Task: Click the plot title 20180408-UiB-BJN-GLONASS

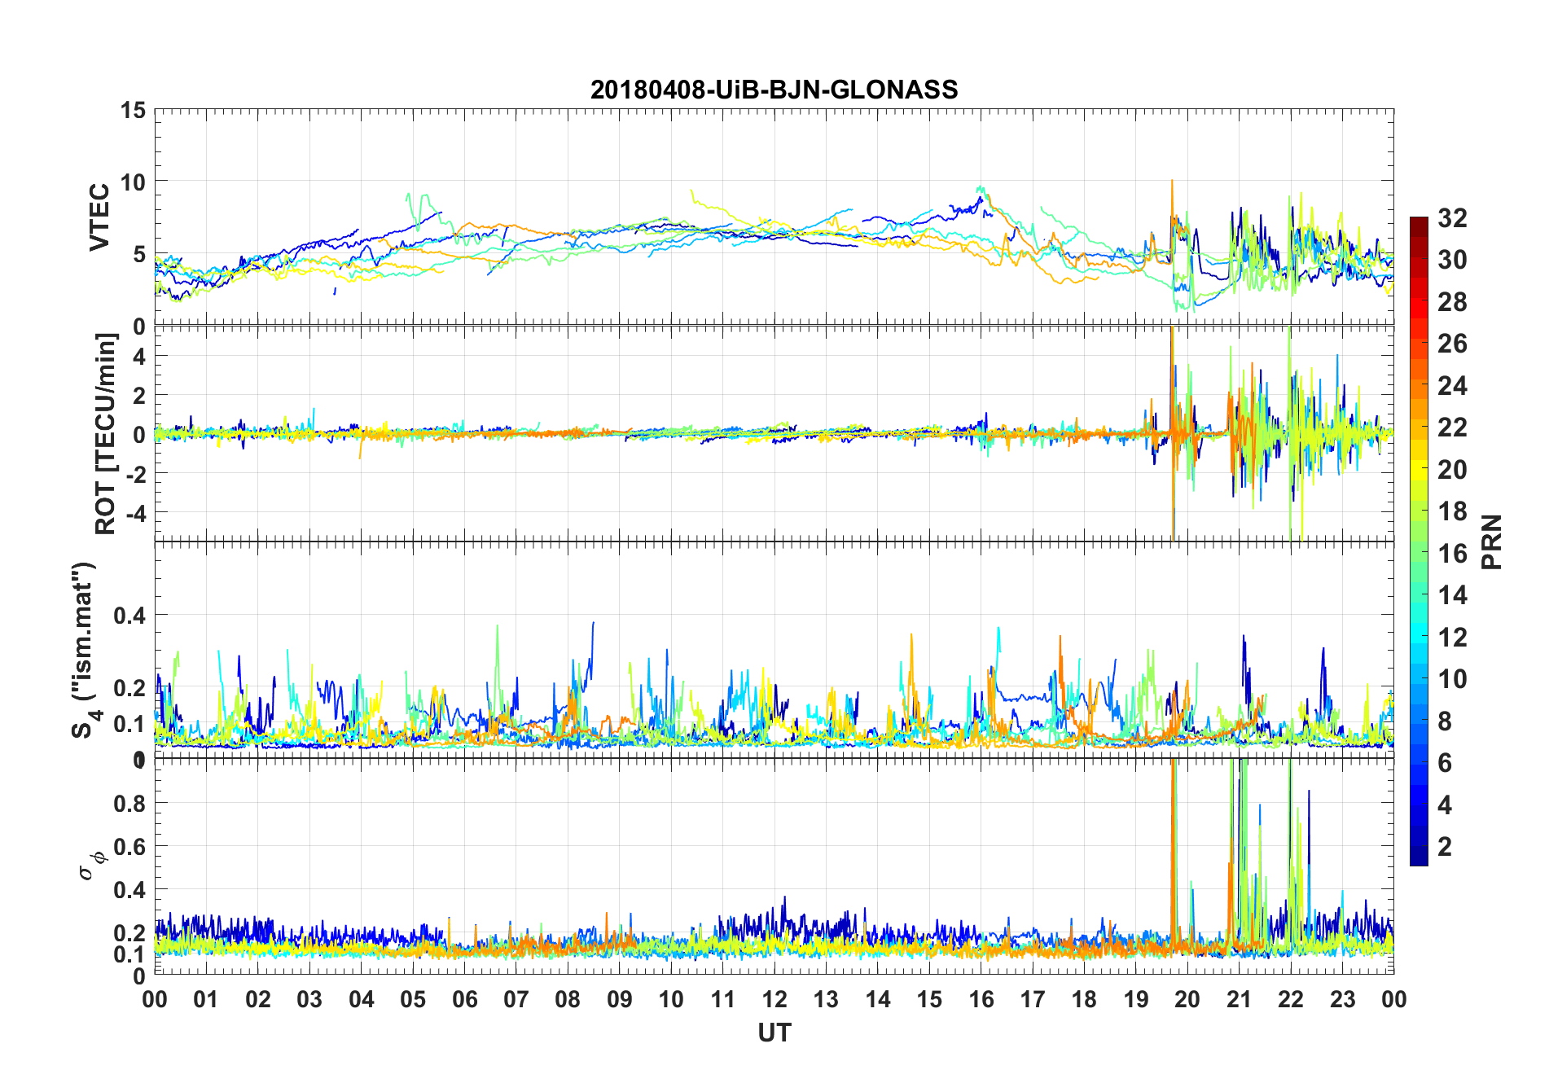Action: coord(774,90)
